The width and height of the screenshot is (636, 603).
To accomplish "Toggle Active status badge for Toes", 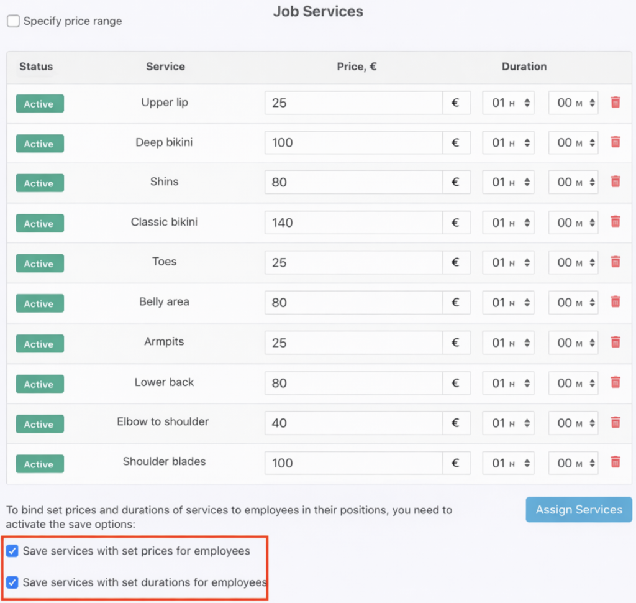I will pyautogui.click(x=39, y=264).
